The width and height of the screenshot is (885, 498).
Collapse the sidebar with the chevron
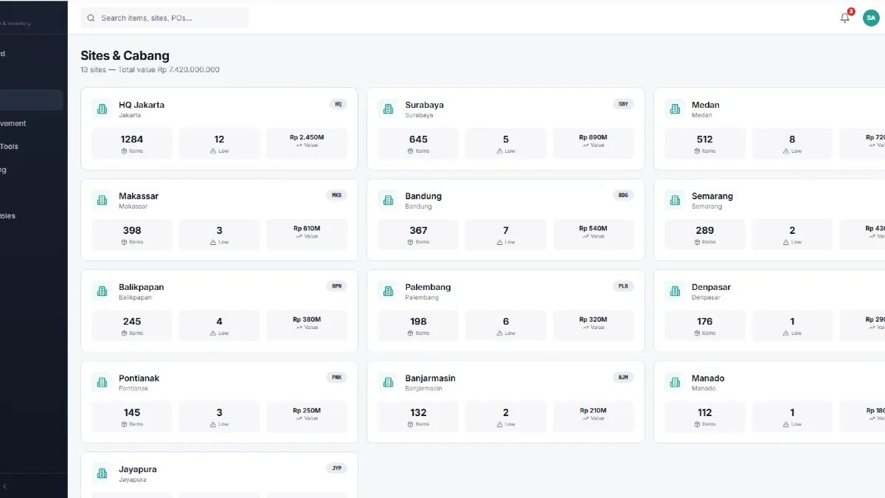[5, 486]
